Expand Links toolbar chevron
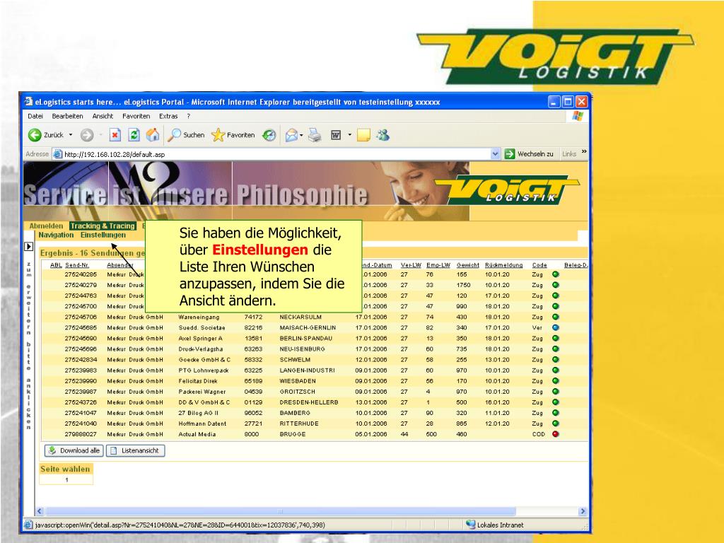 tap(584, 151)
